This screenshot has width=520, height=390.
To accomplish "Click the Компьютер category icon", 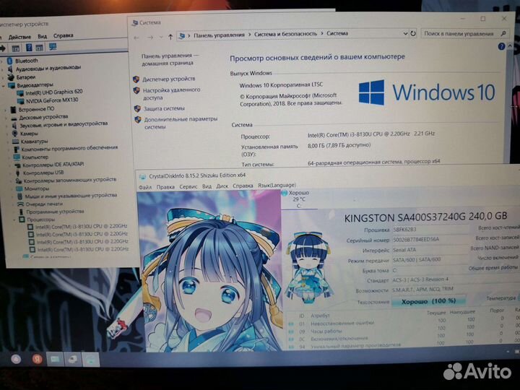I will pos(17,157).
